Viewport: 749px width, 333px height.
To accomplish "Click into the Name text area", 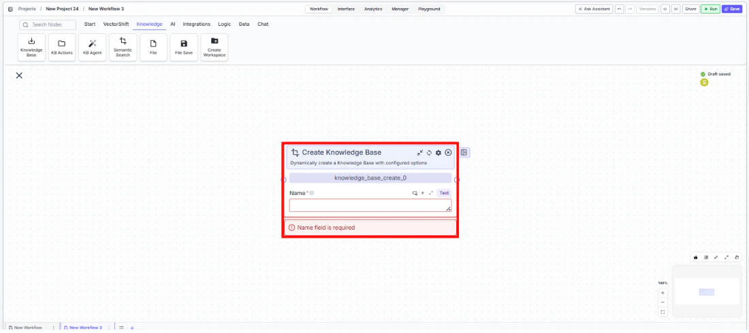I will coord(370,206).
